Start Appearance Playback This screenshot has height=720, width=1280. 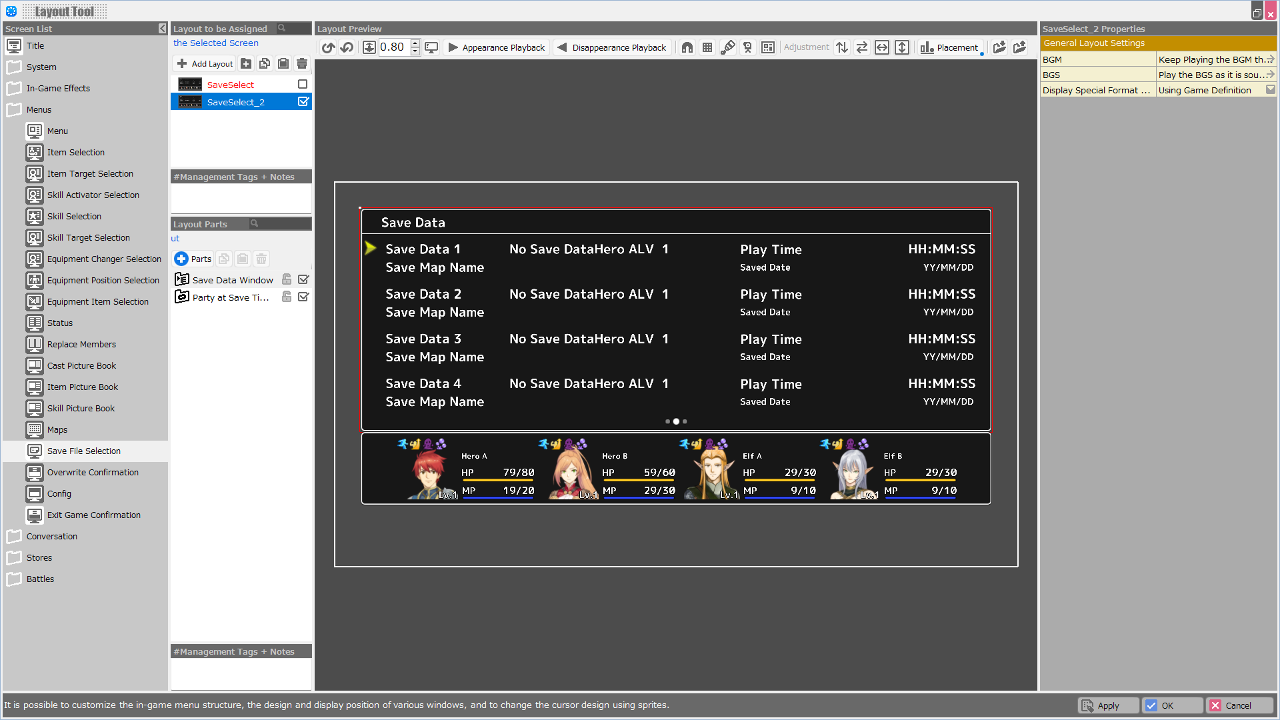[497, 47]
